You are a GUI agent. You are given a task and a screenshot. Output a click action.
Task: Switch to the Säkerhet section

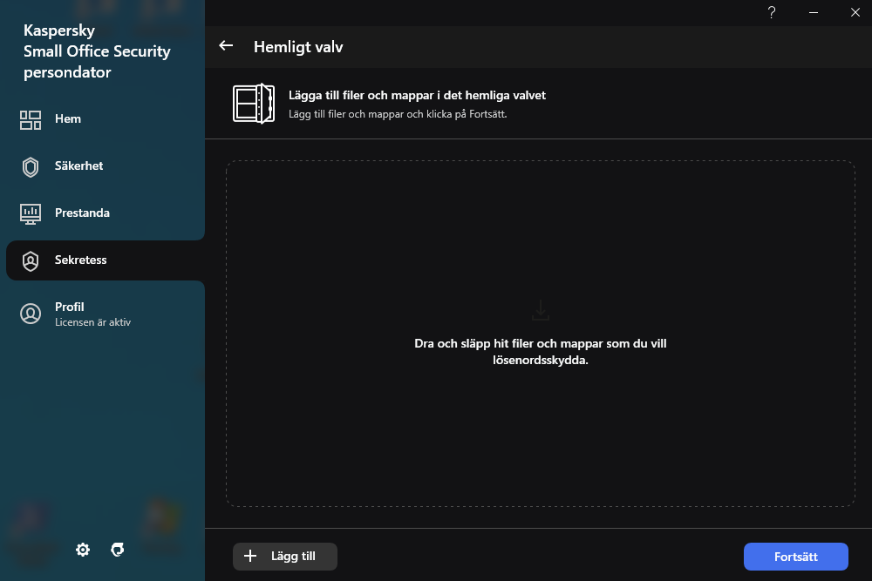[106, 166]
